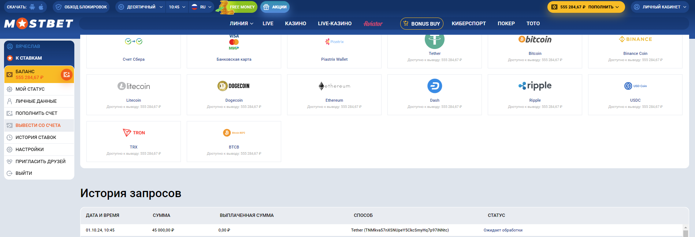
Task: Click the clock icon beside ИСТОРИЯ СТАВОК
Action: coord(10,138)
